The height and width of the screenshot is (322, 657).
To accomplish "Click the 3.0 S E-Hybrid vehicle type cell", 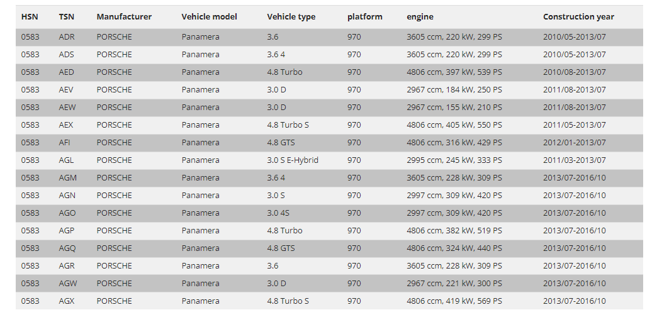I will pyautogui.click(x=293, y=160).
